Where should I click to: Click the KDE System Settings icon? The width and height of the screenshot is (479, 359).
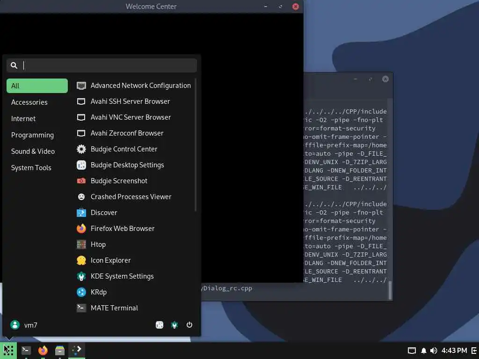(81, 276)
